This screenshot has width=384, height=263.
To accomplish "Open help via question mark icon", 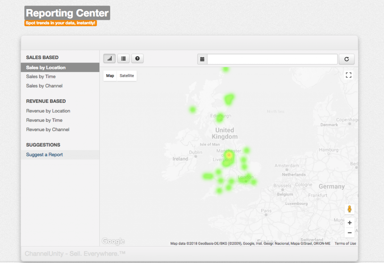I will 137,58.
